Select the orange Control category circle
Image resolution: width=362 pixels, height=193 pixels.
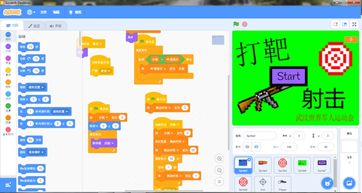[x=8, y=82]
